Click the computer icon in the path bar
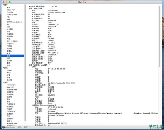Image resolution: width=164 pixels, height=130 pixels. (x=4, y=127)
